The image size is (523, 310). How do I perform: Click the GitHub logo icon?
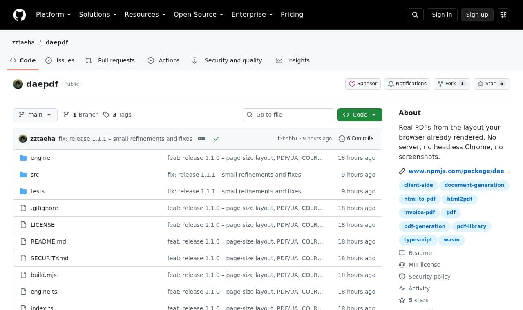(20, 15)
